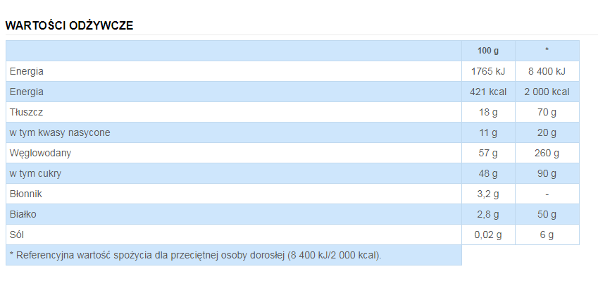Click the WARTOŚCI ODŻYWCZE heading
The image size is (598, 281).
click(69, 25)
